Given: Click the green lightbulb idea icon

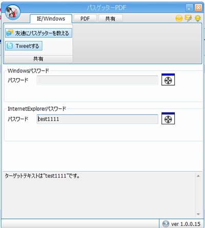Looking at the screenshot, I should 198,18.
